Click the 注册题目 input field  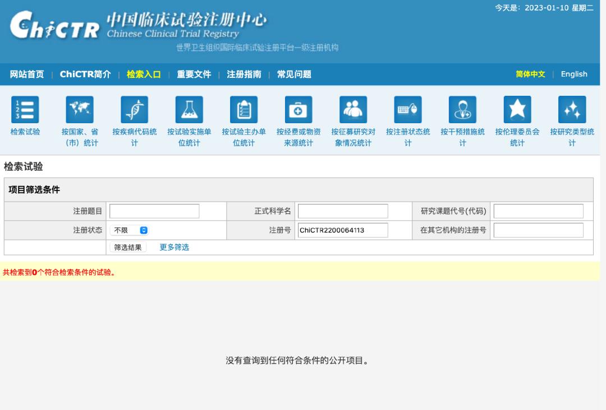point(154,211)
